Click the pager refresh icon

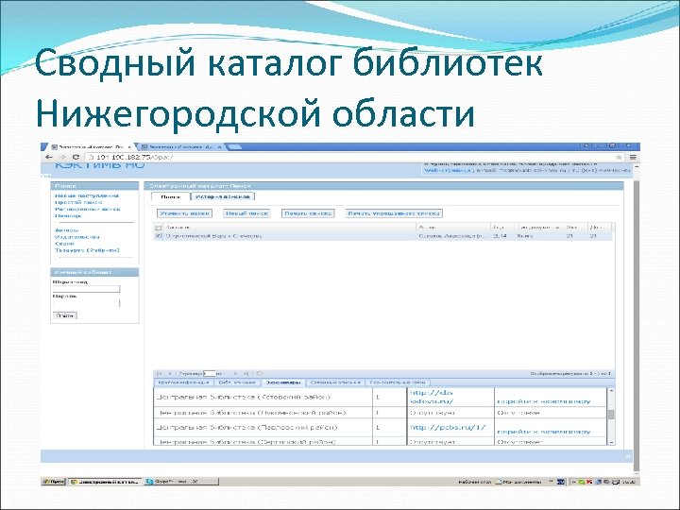point(260,373)
